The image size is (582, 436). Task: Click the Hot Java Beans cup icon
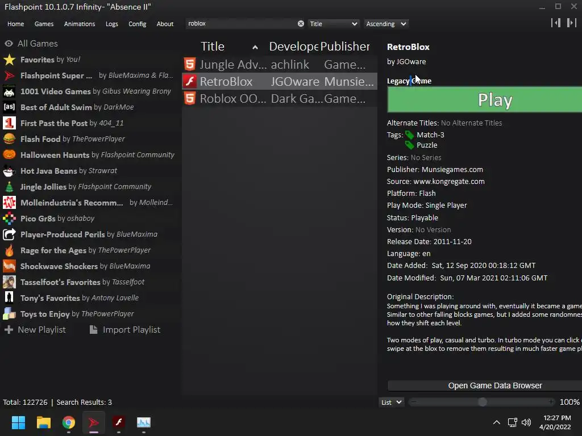coord(9,171)
